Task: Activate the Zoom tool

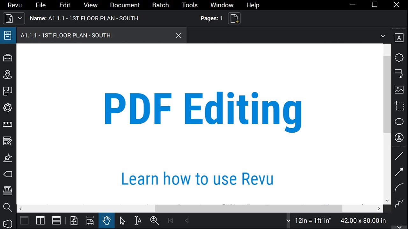Action: point(154,220)
